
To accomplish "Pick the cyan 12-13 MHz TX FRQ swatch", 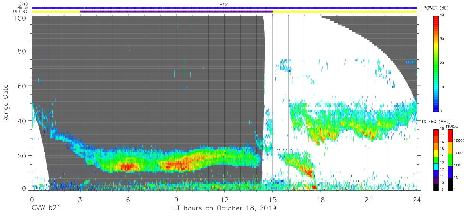I will pyautogui.click(x=436, y=167).
